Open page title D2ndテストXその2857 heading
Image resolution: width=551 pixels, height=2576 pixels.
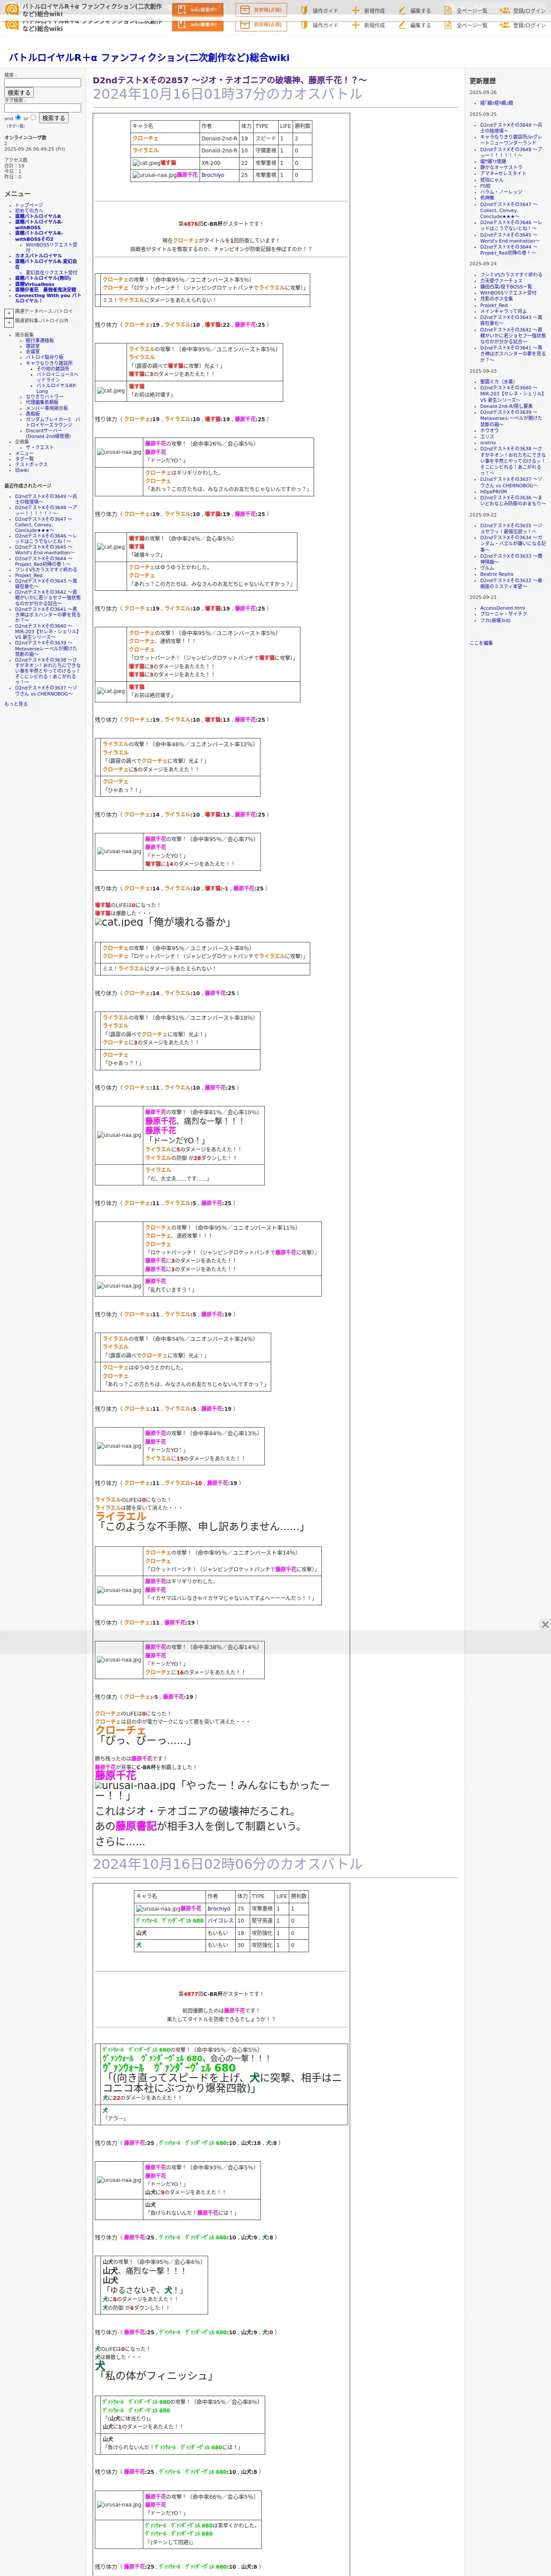point(230,80)
